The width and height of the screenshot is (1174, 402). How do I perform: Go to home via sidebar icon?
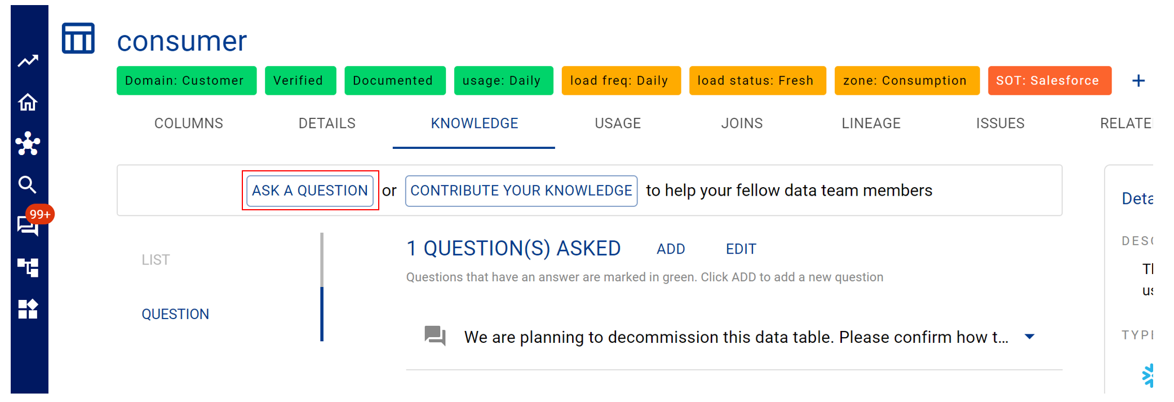pos(28,102)
